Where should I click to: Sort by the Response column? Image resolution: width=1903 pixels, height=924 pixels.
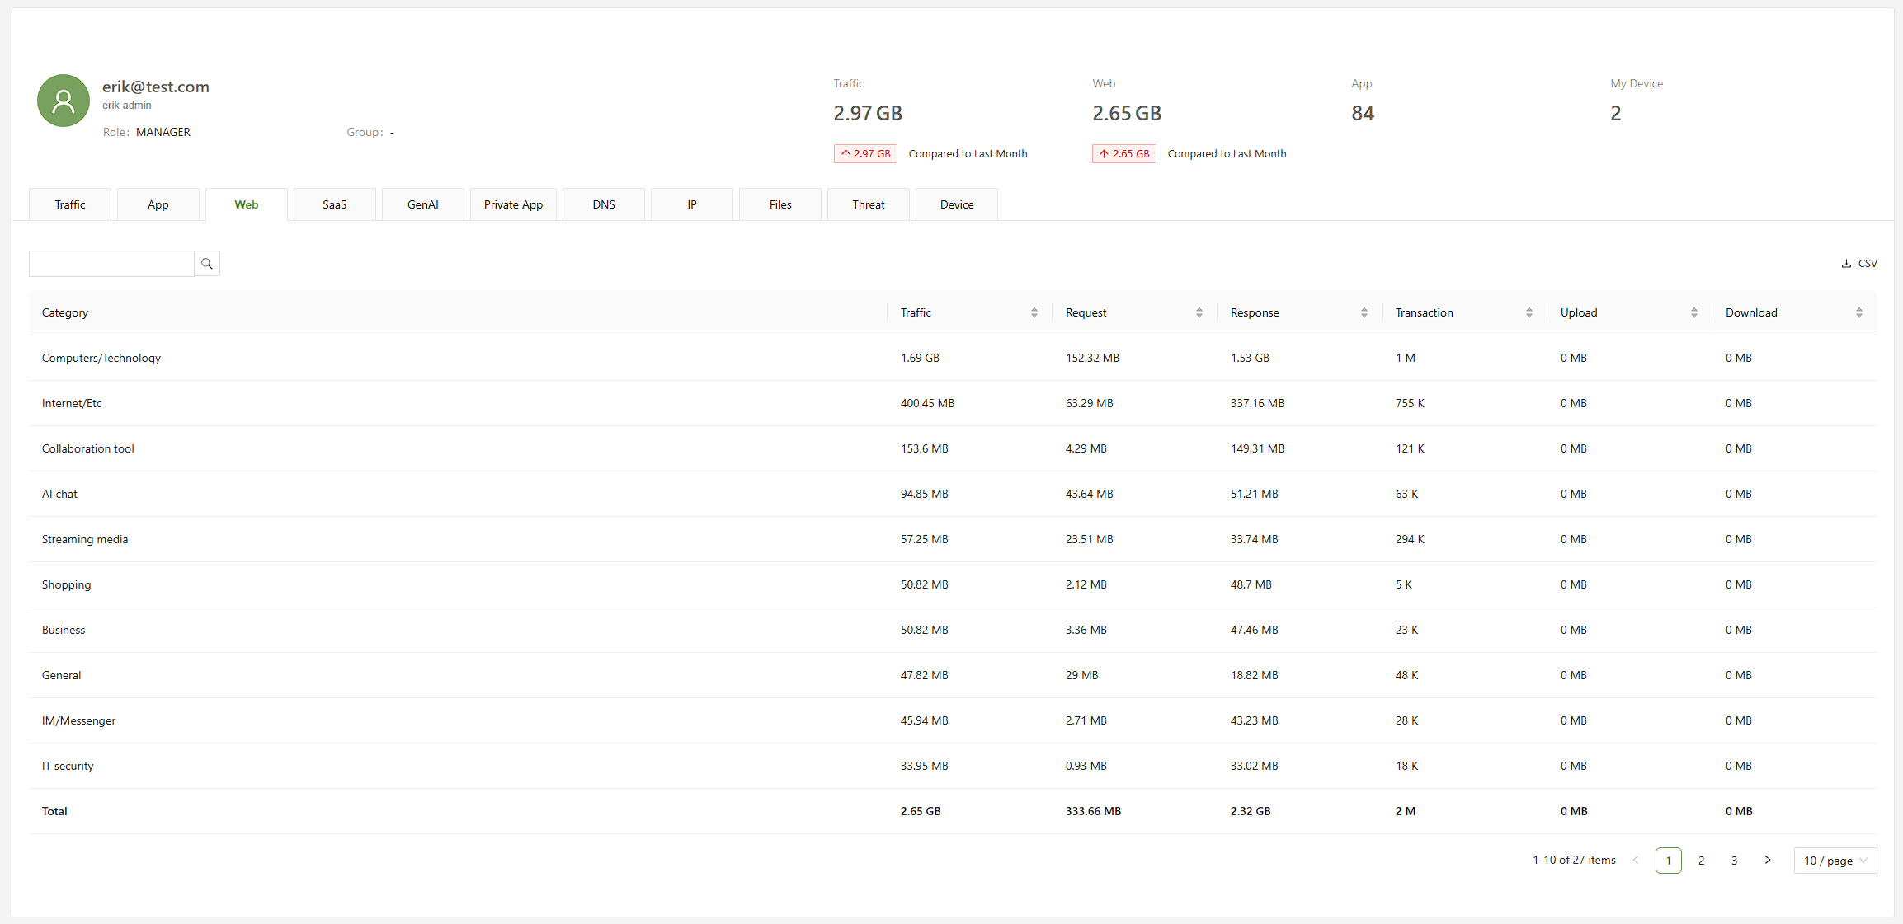click(x=1364, y=312)
